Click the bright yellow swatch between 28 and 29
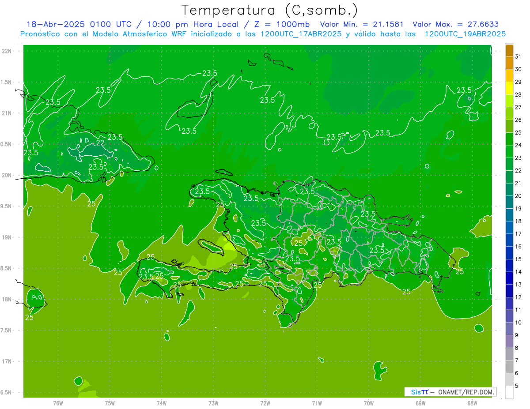The height and width of the screenshot is (409, 530). [x=509, y=88]
